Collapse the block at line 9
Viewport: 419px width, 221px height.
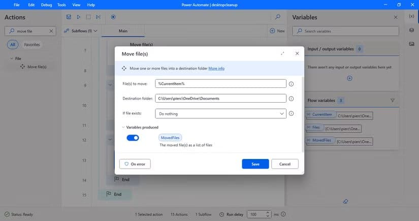(x=110, y=85)
